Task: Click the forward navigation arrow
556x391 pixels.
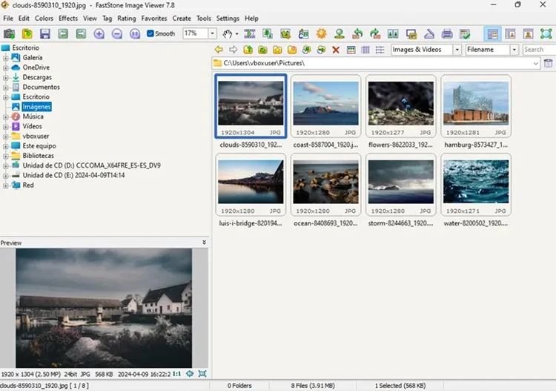Action: coord(233,50)
